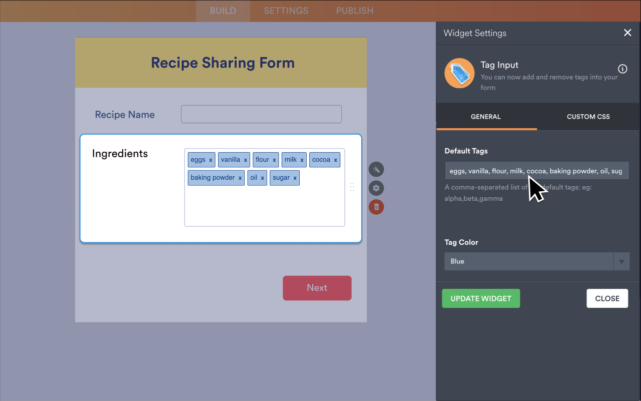Viewport: 641px width, 401px height.
Task: Click the info icon next to Tag Input
Action: pyautogui.click(x=622, y=69)
